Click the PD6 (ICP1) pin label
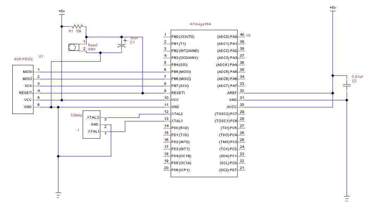The image size is (373, 221). point(181,170)
